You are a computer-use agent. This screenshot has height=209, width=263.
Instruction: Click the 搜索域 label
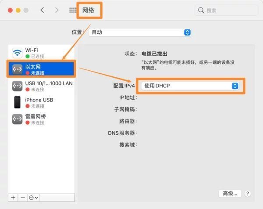coord(128,145)
